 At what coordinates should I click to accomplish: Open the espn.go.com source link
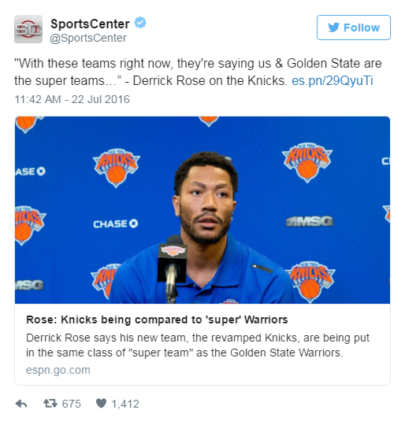click(58, 370)
